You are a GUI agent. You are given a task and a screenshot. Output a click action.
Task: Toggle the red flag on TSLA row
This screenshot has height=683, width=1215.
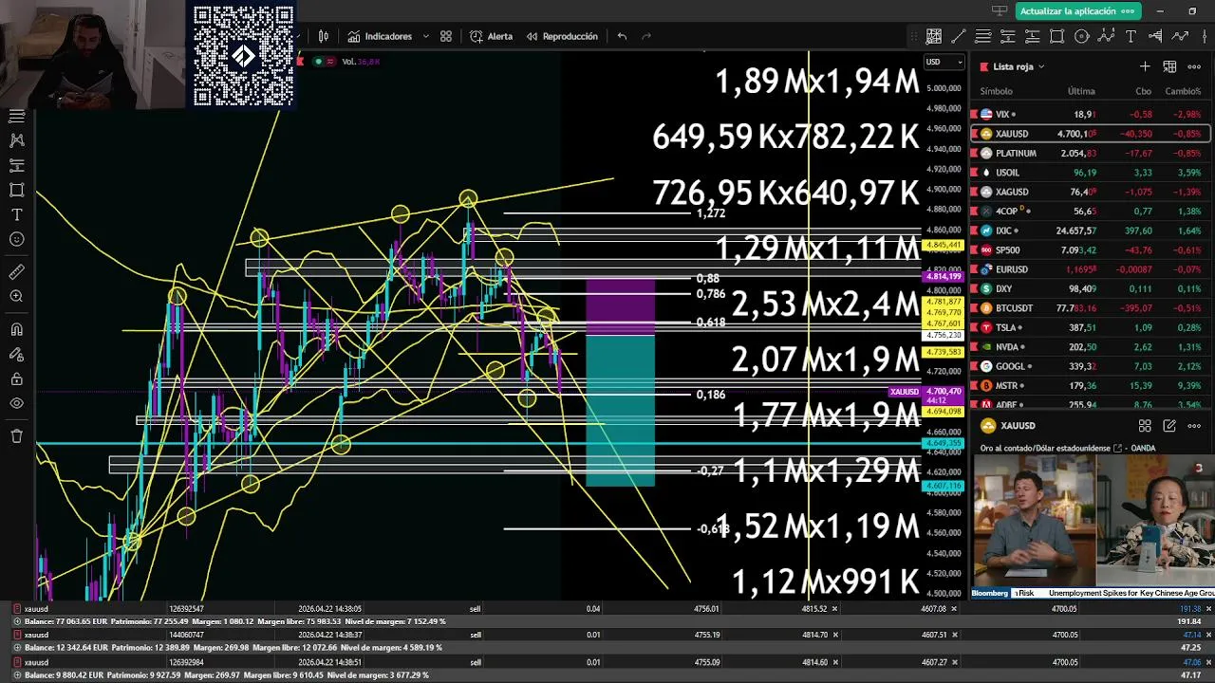pos(975,327)
